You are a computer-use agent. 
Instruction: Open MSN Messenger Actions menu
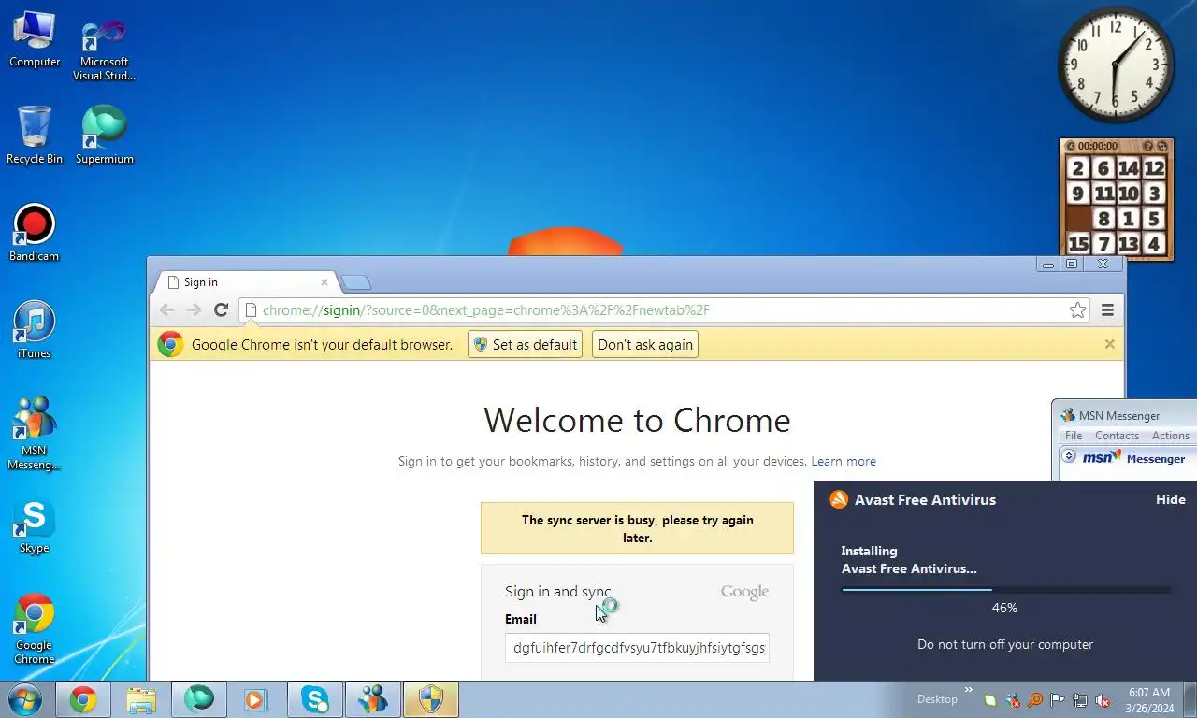point(1170,436)
